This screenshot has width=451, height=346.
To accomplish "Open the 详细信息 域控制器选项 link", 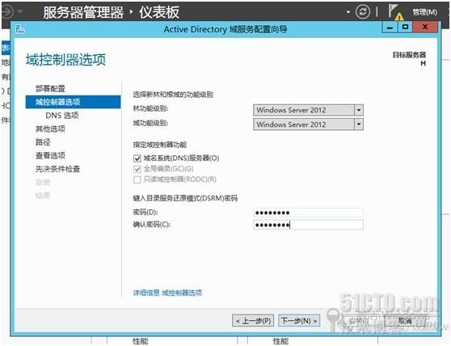I will click(x=167, y=293).
